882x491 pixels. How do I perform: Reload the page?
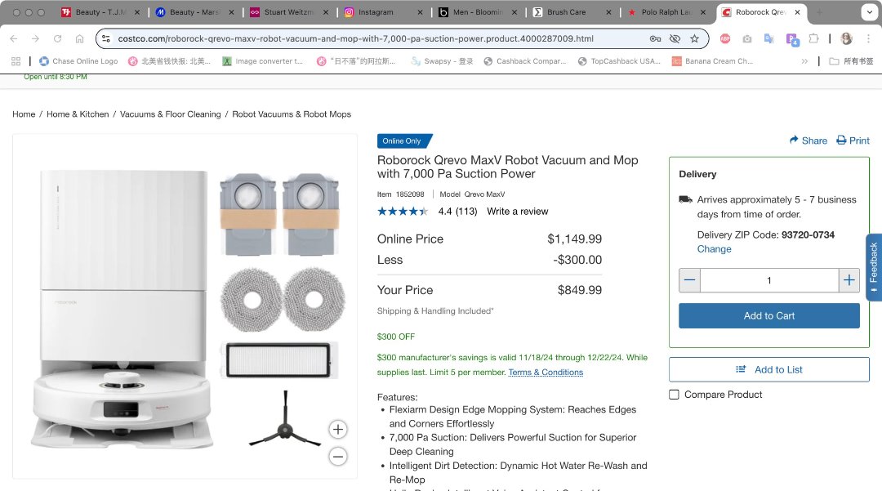point(57,38)
